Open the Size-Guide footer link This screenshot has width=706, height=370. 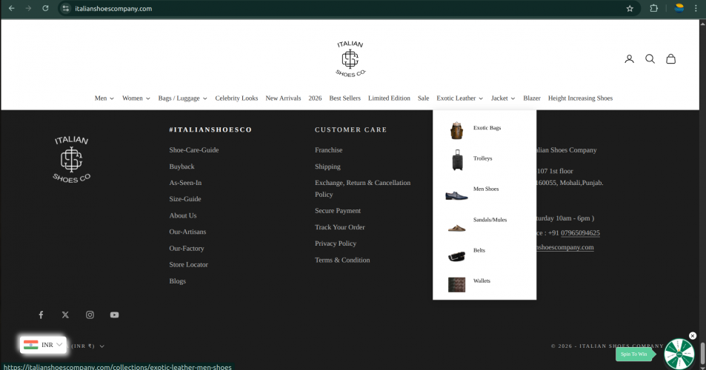click(185, 199)
